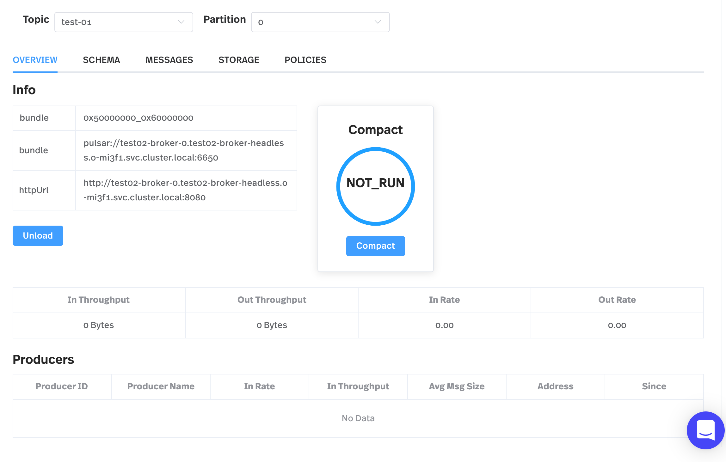Switch to the SCHEMA tab

click(x=101, y=60)
